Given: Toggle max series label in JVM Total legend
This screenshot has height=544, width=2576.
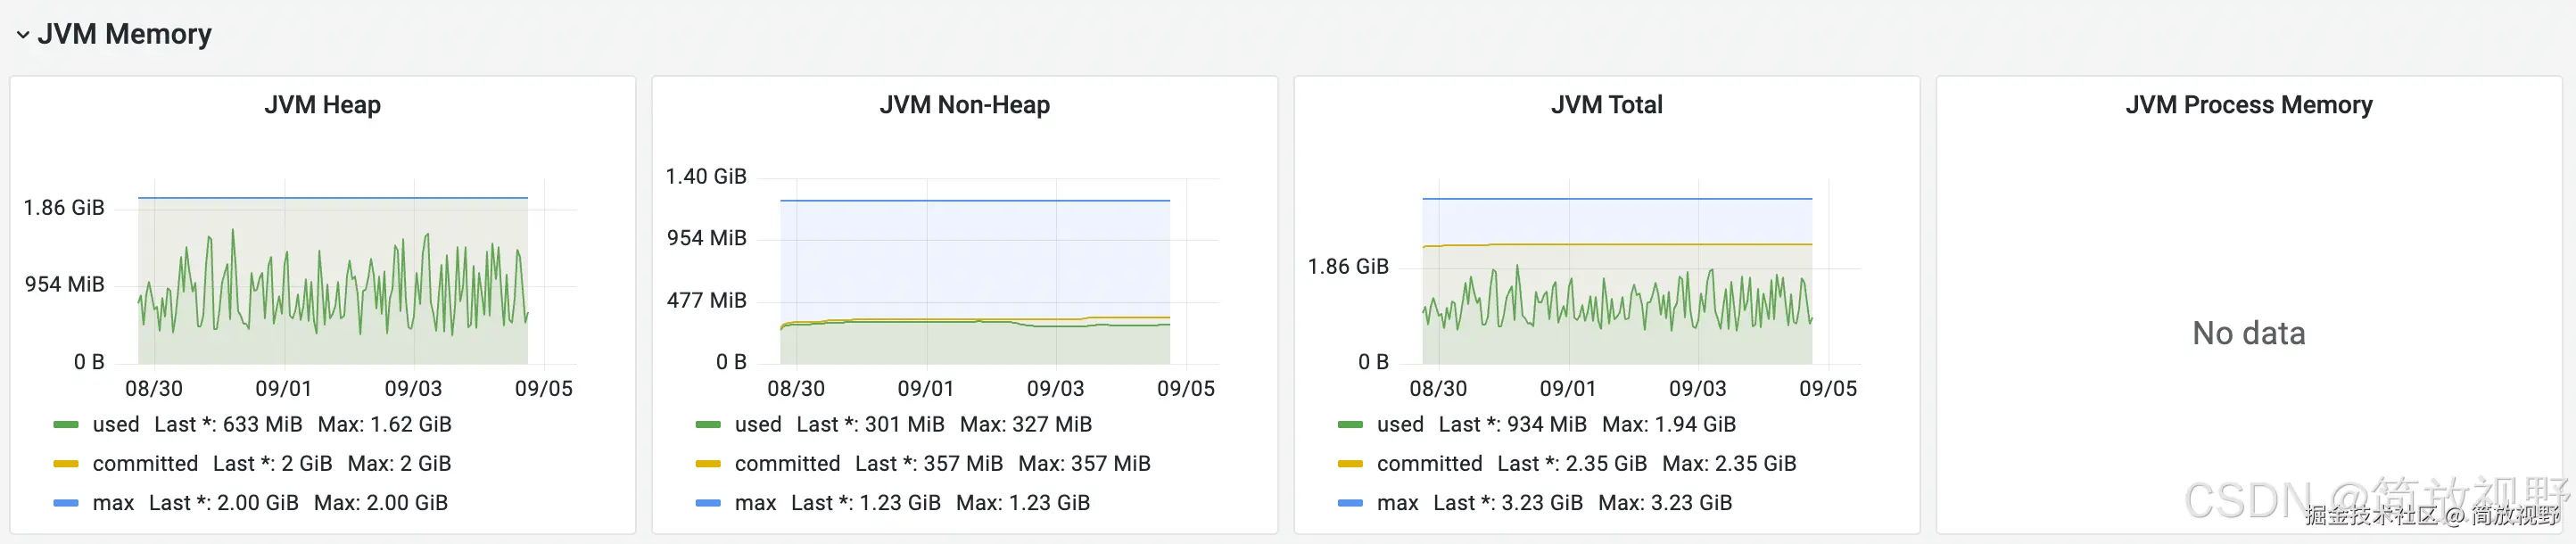Looking at the screenshot, I should 1397,503.
